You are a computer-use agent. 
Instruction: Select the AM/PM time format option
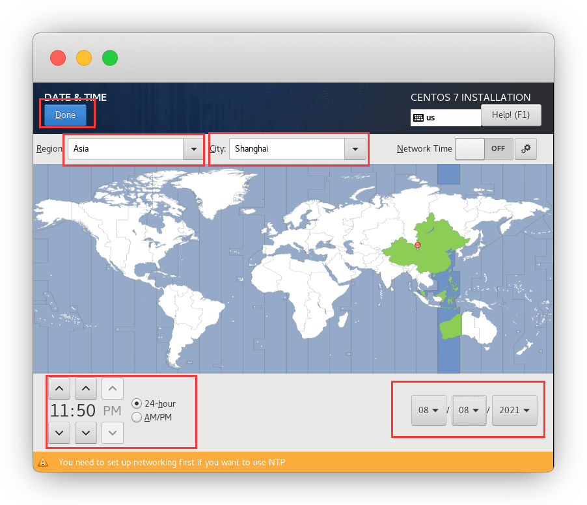tap(137, 417)
